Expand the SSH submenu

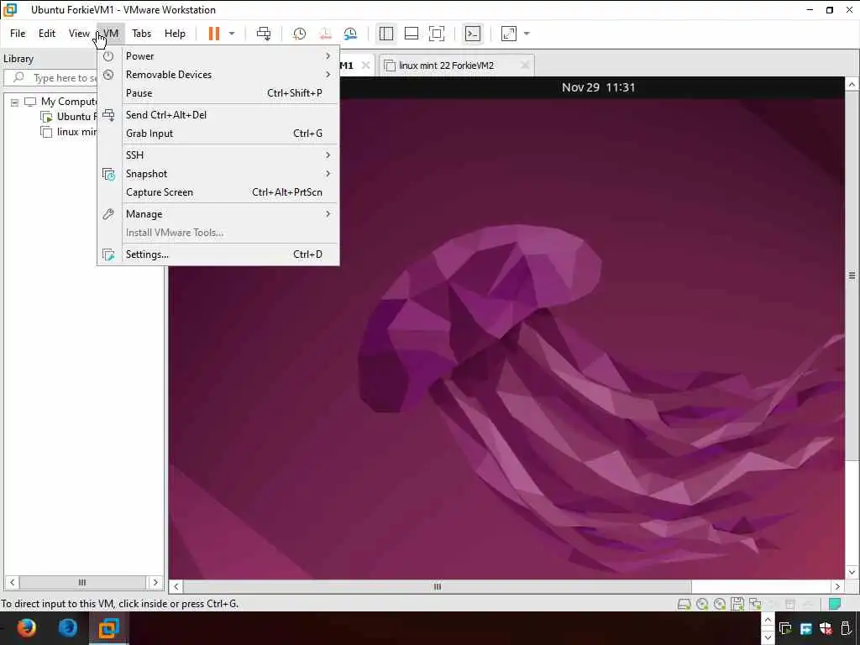tap(218, 155)
